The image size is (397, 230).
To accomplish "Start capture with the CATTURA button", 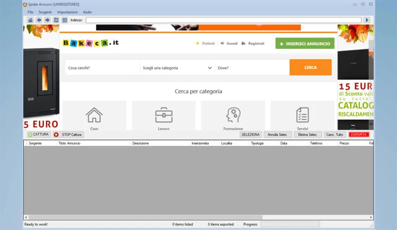I will [x=38, y=134].
